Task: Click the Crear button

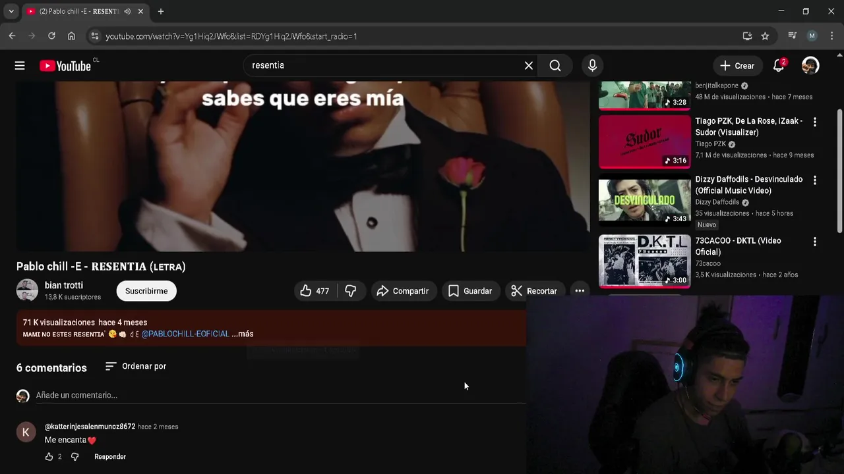Action: pyautogui.click(x=737, y=65)
